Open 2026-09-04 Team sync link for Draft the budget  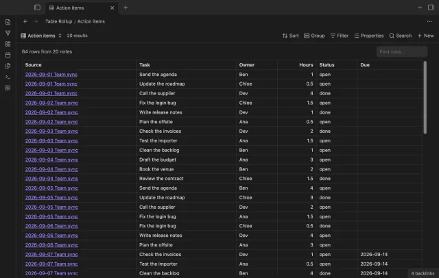coord(51,160)
